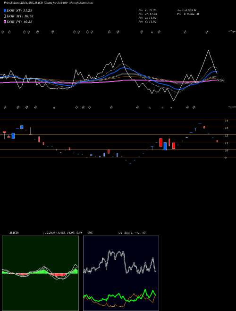Click the 11 price axis label

tap(226, 143)
